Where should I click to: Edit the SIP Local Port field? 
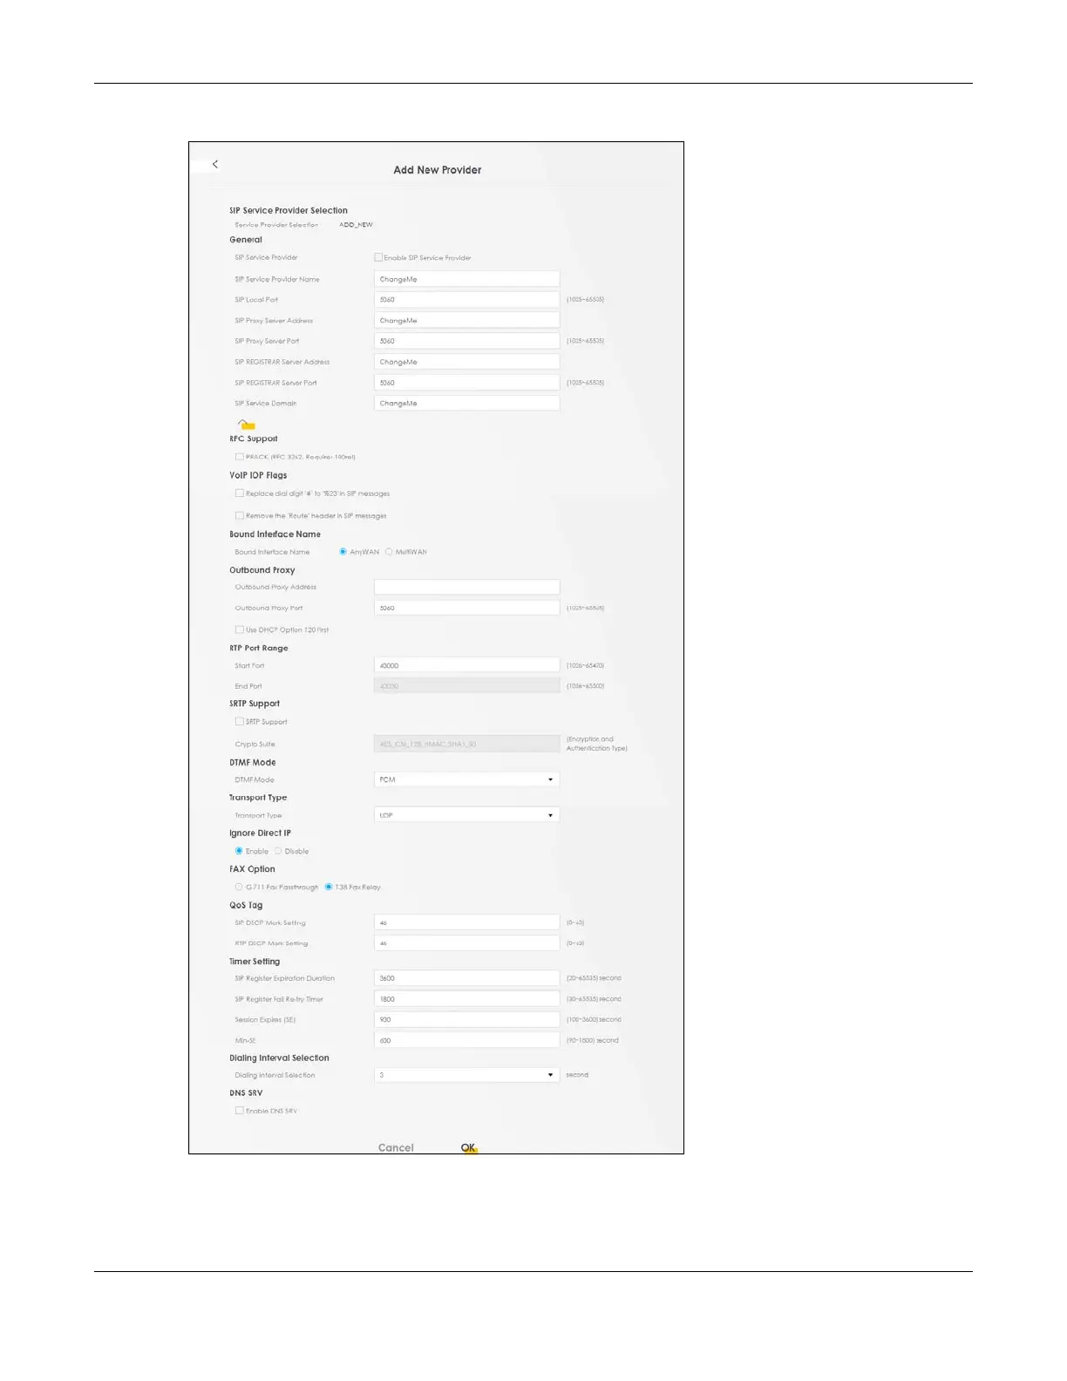pyautogui.click(x=466, y=299)
